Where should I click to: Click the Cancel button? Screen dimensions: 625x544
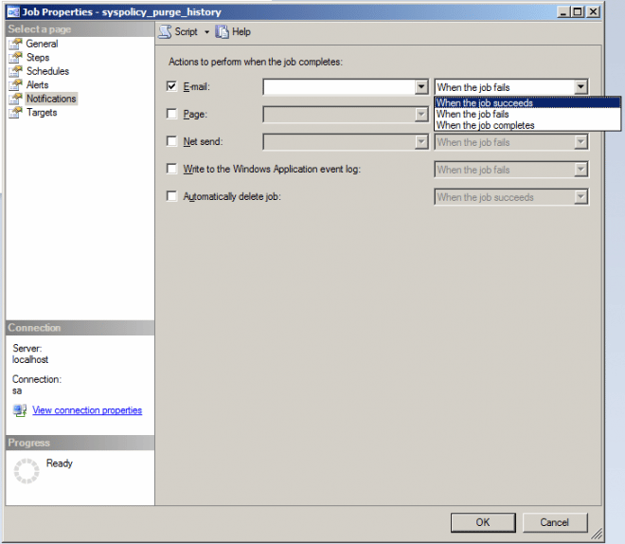pos(554,522)
